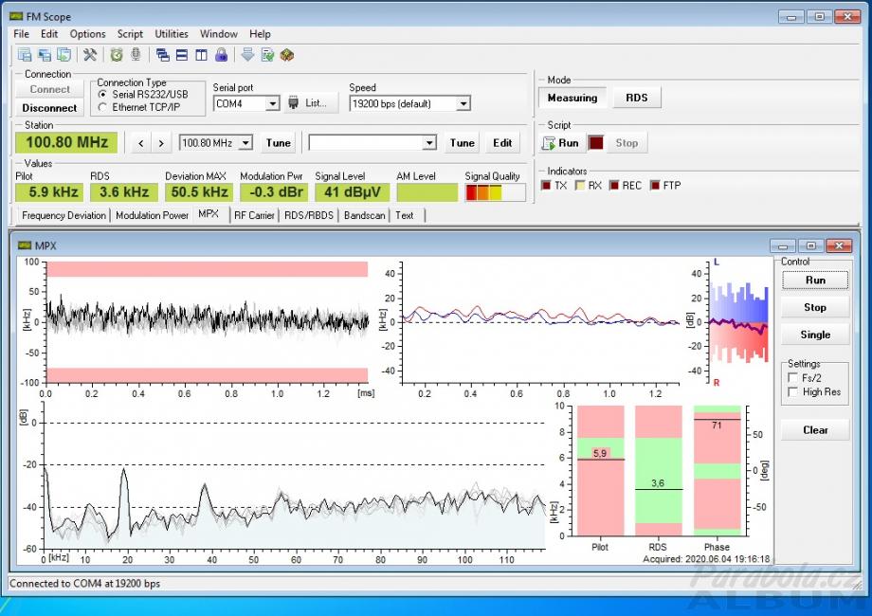Click the script document checkmark icon
This screenshot has height=616, width=872.
pos(267,55)
